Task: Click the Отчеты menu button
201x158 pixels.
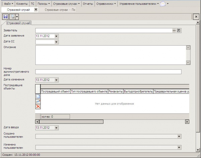Action: (x=88, y=4)
